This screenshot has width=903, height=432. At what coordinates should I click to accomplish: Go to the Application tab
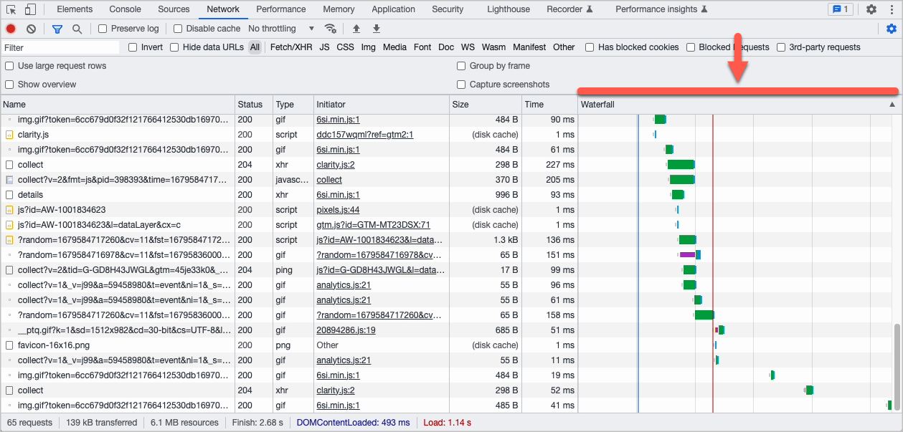(x=393, y=9)
